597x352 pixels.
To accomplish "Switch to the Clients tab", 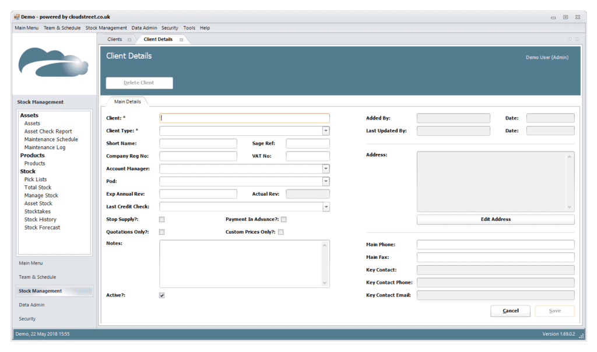I will click(115, 39).
